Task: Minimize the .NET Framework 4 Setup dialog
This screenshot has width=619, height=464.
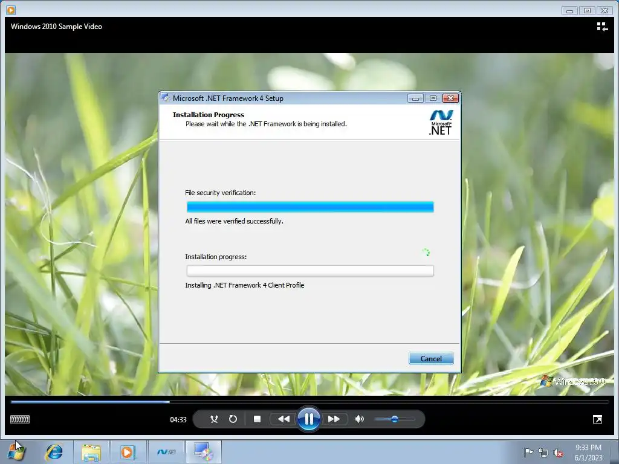Action: [415, 98]
